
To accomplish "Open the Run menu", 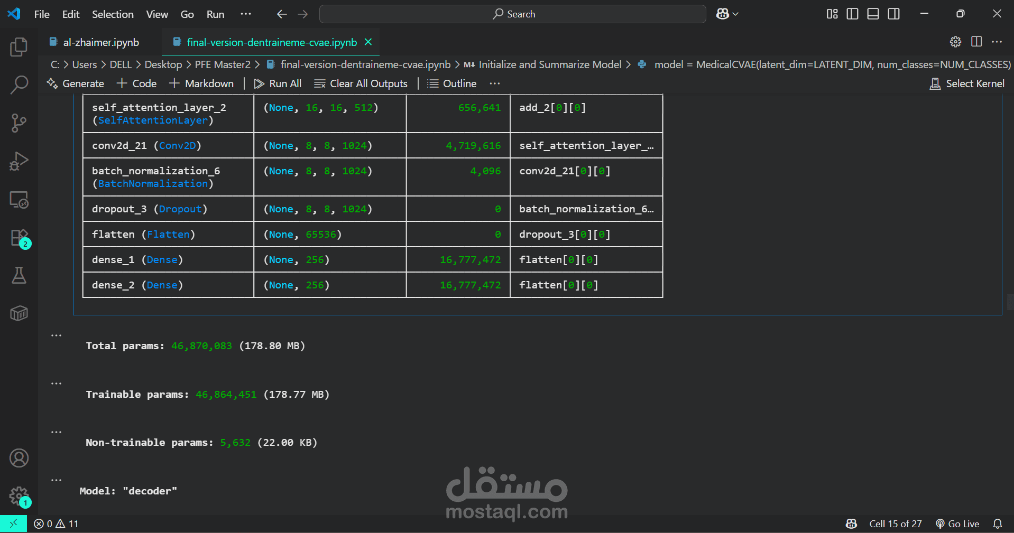I will tap(215, 14).
